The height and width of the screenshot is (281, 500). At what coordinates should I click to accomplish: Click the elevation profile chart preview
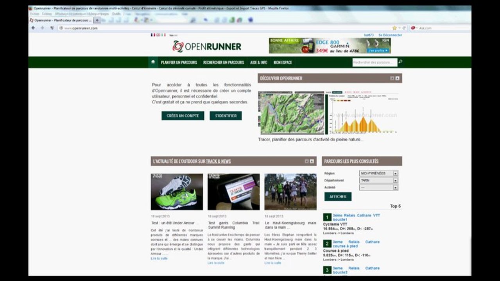tap(363, 113)
